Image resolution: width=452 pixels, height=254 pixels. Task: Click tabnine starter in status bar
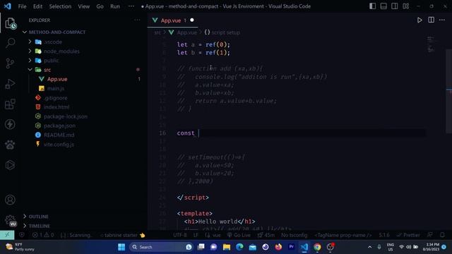coord(122,235)
